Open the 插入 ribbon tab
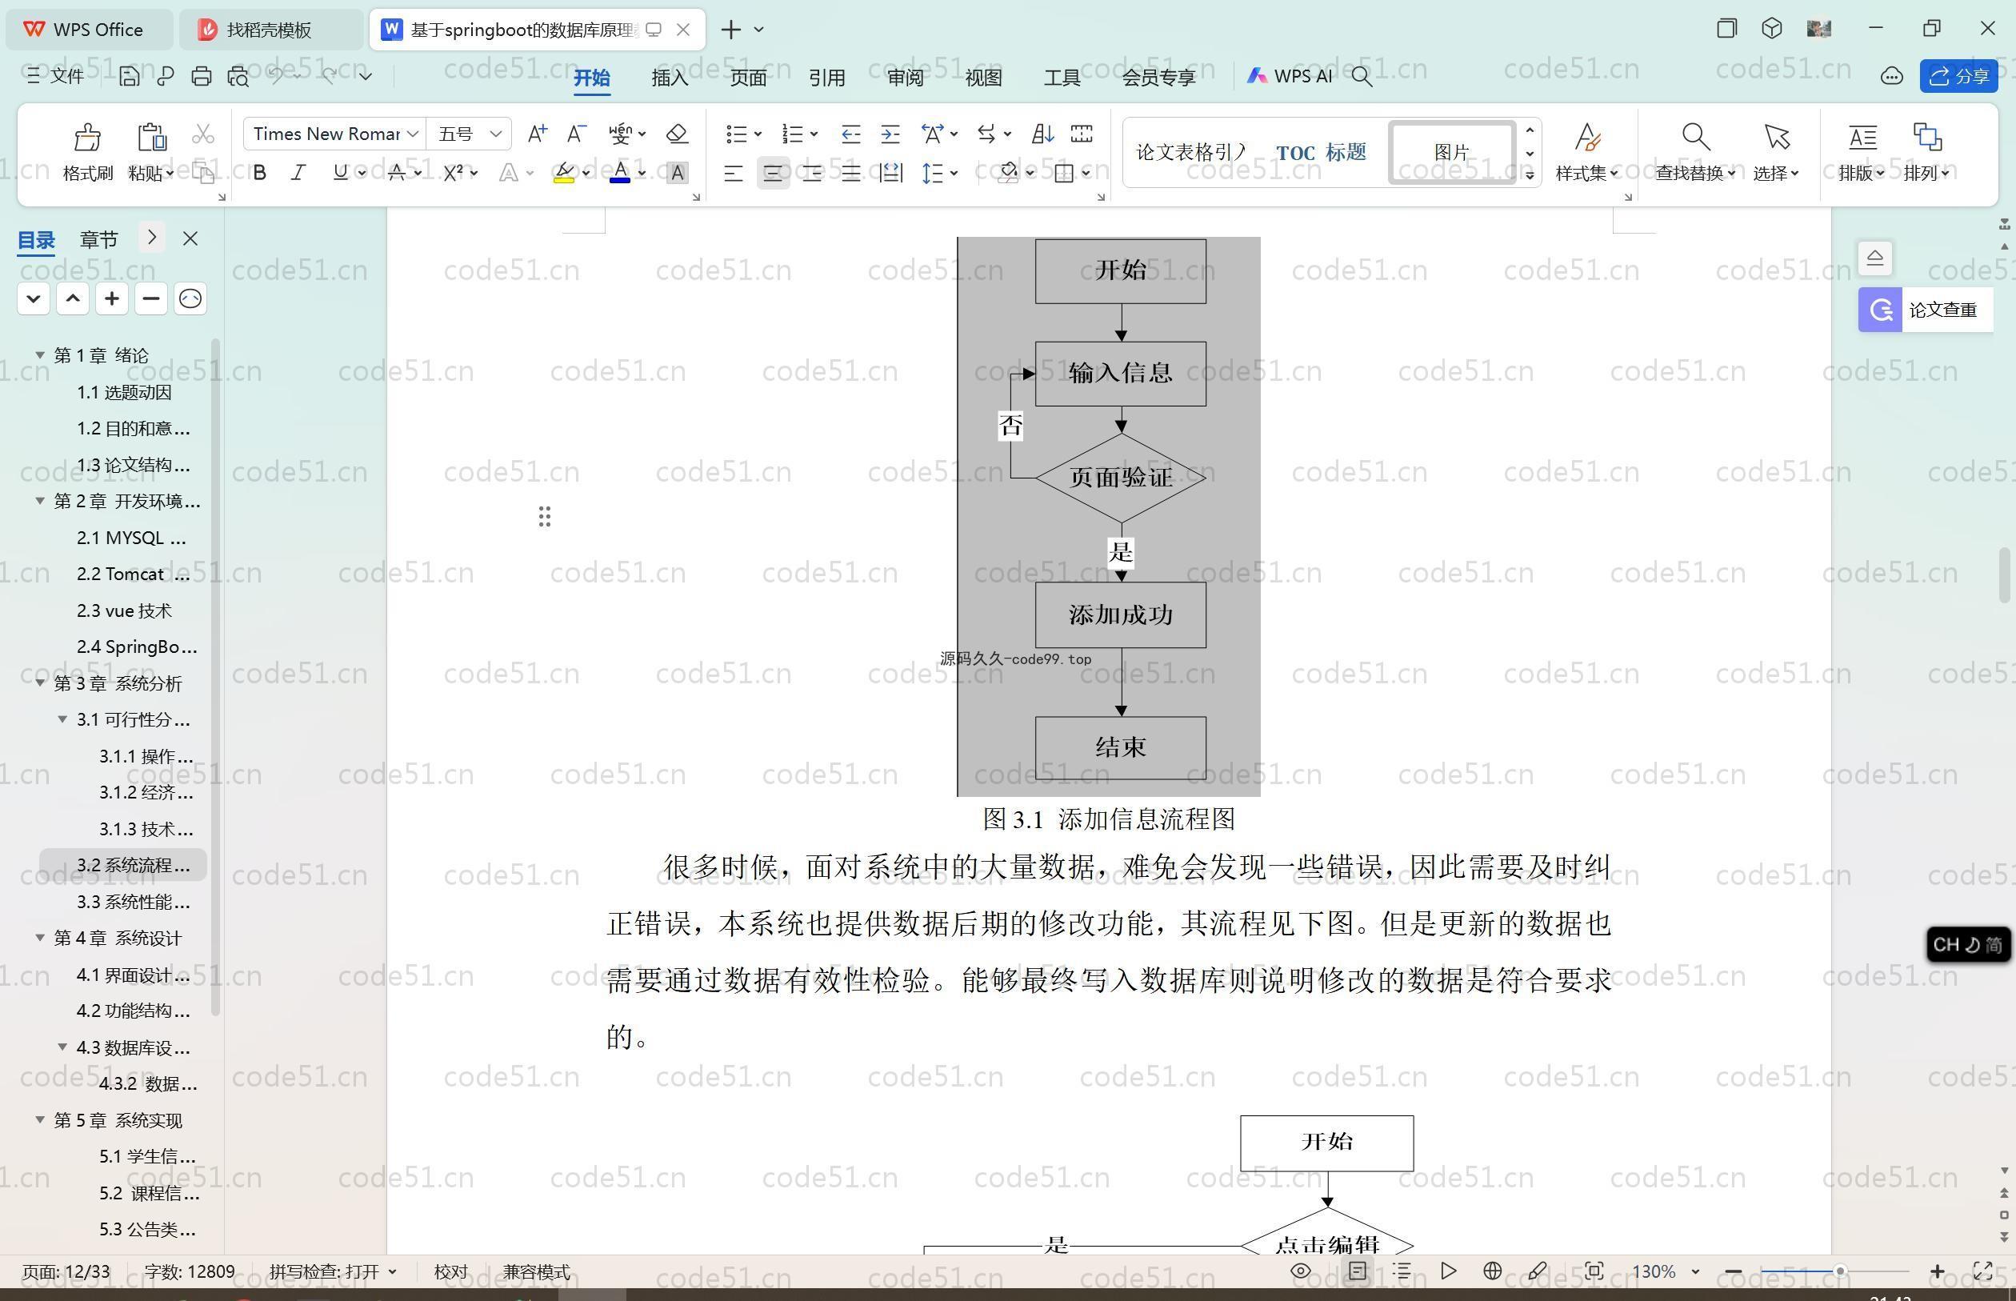 tap(670, 77)
